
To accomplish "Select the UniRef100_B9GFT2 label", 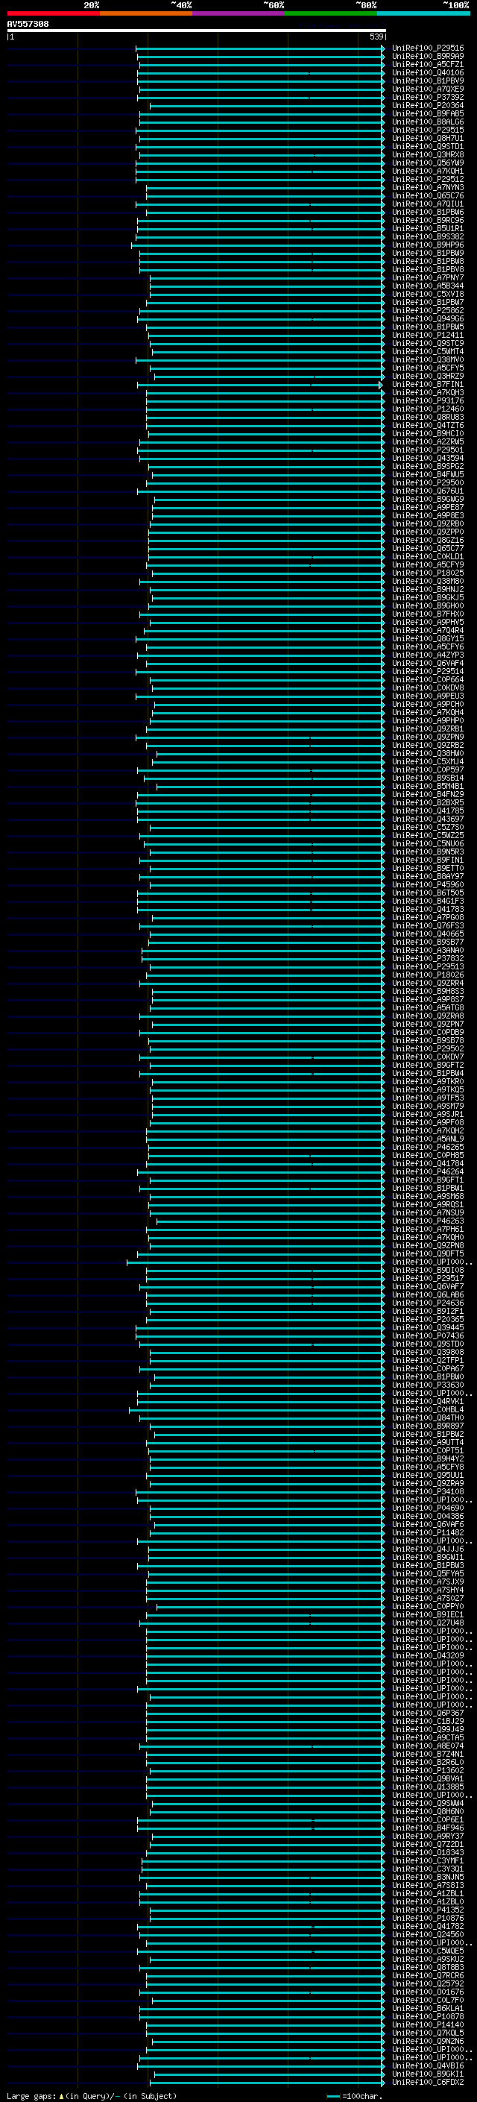I will click(x=427, y=1065).
